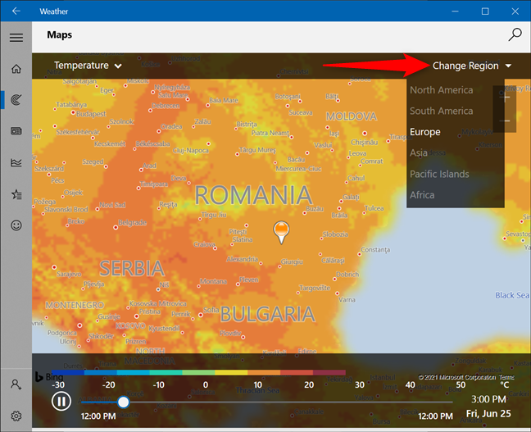The width and height of the screenshot is (531, 432).
Task: Click the Belgrade city label
Action: point(132,223)
